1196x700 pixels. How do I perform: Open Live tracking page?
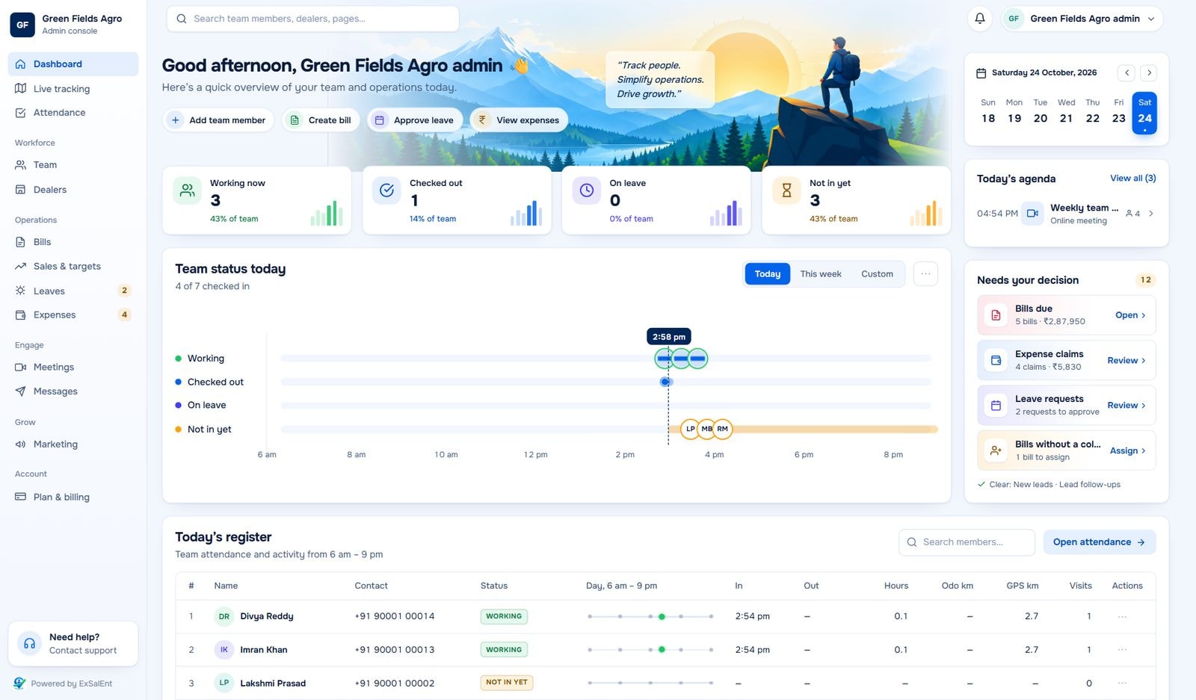[x=73, y=89]
